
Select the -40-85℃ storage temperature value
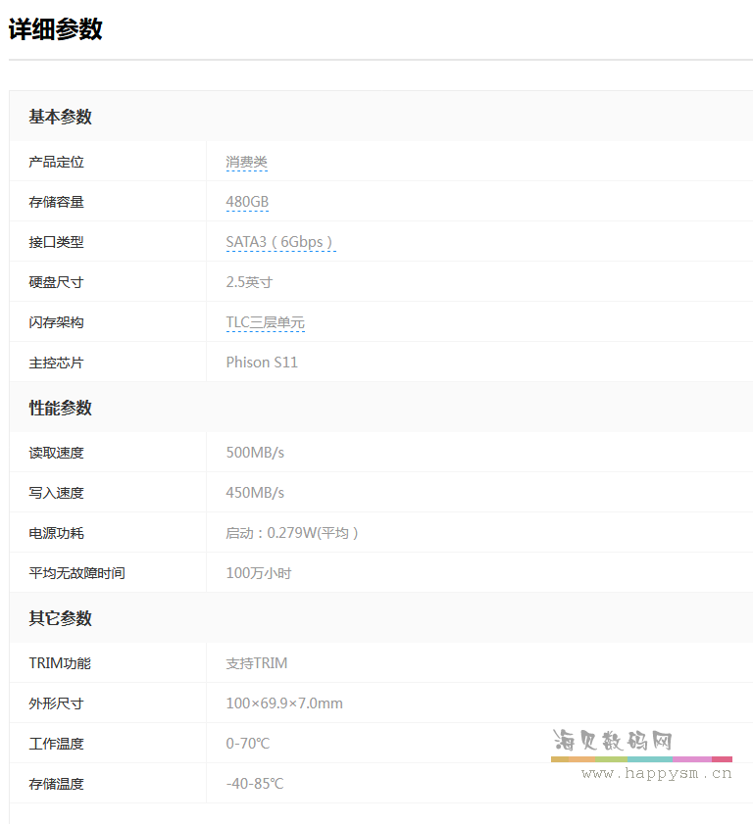[x=255, y=784]
